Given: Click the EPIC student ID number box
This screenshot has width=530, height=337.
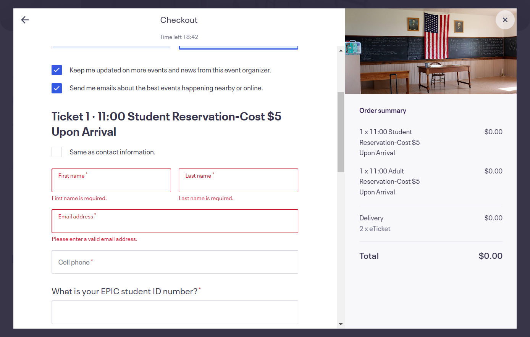Looking at the screenshot, I should pyautogui.click(x=175, y=312).
